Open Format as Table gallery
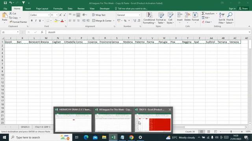Viewport: 252px width, 141px height. 161,18
